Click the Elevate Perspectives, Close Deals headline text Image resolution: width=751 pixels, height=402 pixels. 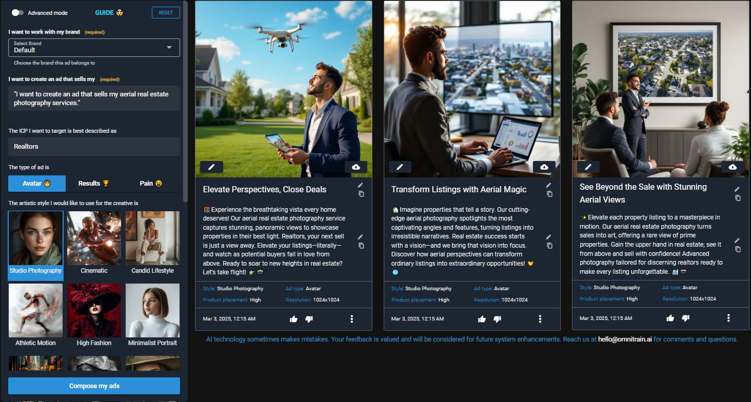tap(265, 190)
